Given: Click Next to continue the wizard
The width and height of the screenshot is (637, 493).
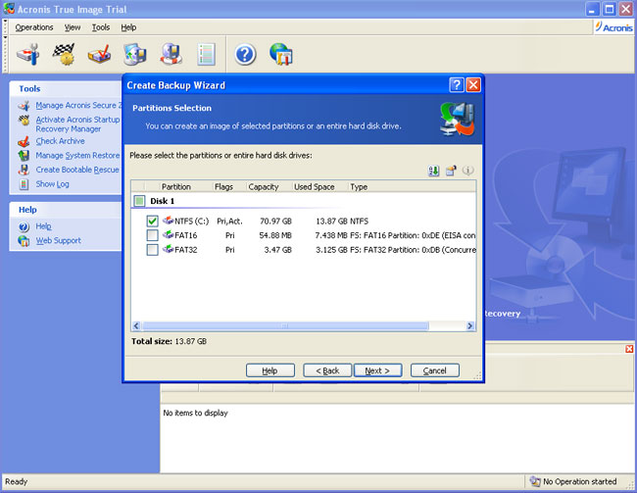Looking at the screenshot, I should pyautogui.click(x=377, y=370).
